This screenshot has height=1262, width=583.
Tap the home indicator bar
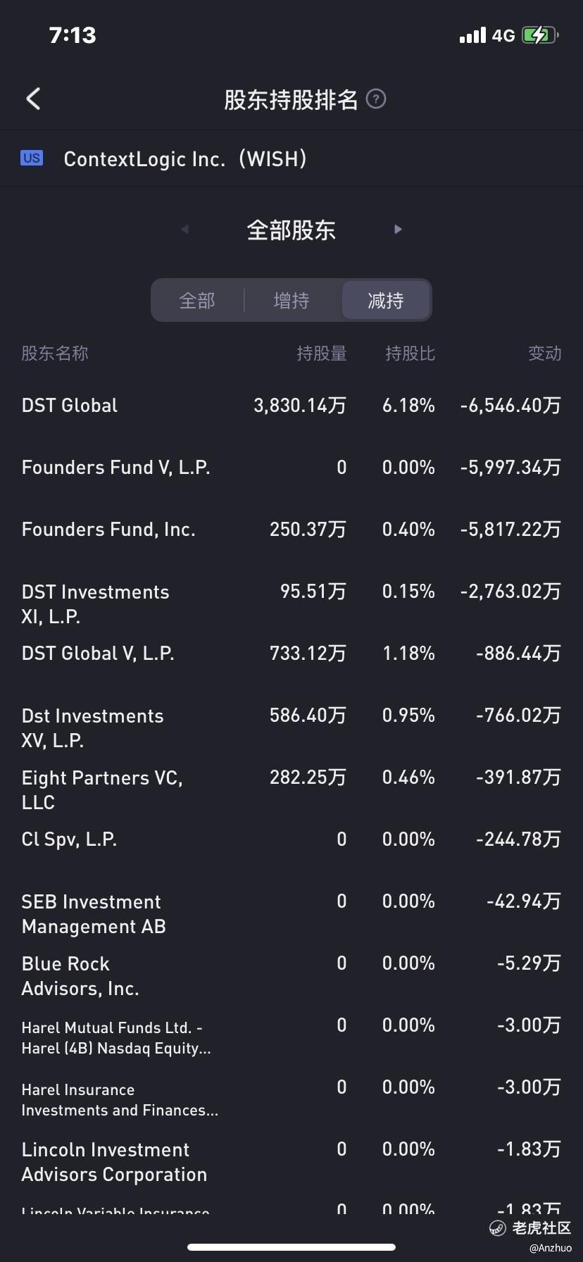291,1247
